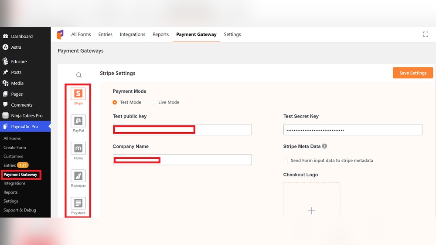The width and height of the screenshot is (436, 245).
Task: Go to the Integrations tab
Action: (x=133, y=34)
